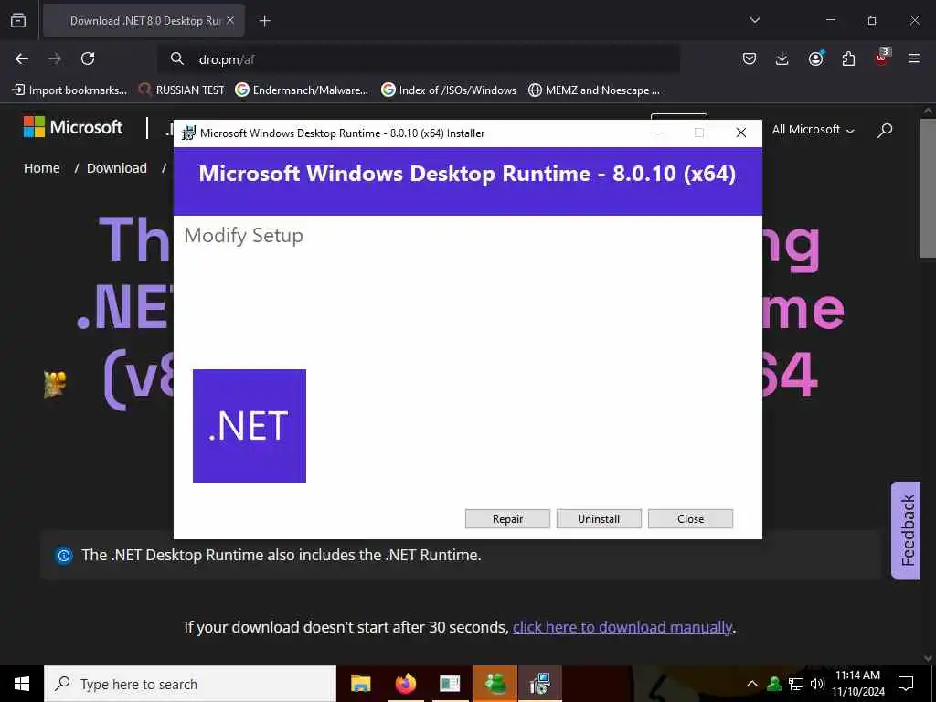Open the clock showing 11:14 AM
Image resolution: width=936 pixels, height=702 pixels.
pyautogui.click(x=858, y=684)
